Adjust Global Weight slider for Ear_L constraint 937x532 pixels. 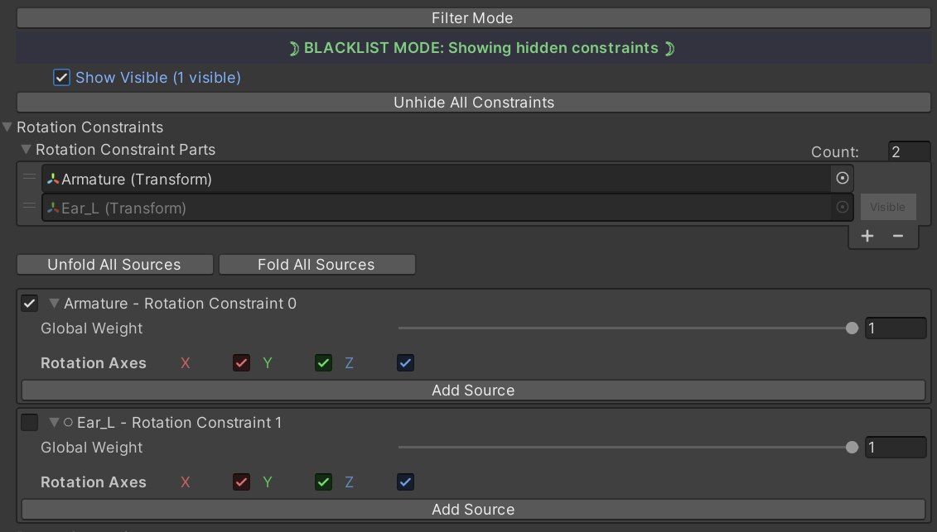(x=625, y=448)
